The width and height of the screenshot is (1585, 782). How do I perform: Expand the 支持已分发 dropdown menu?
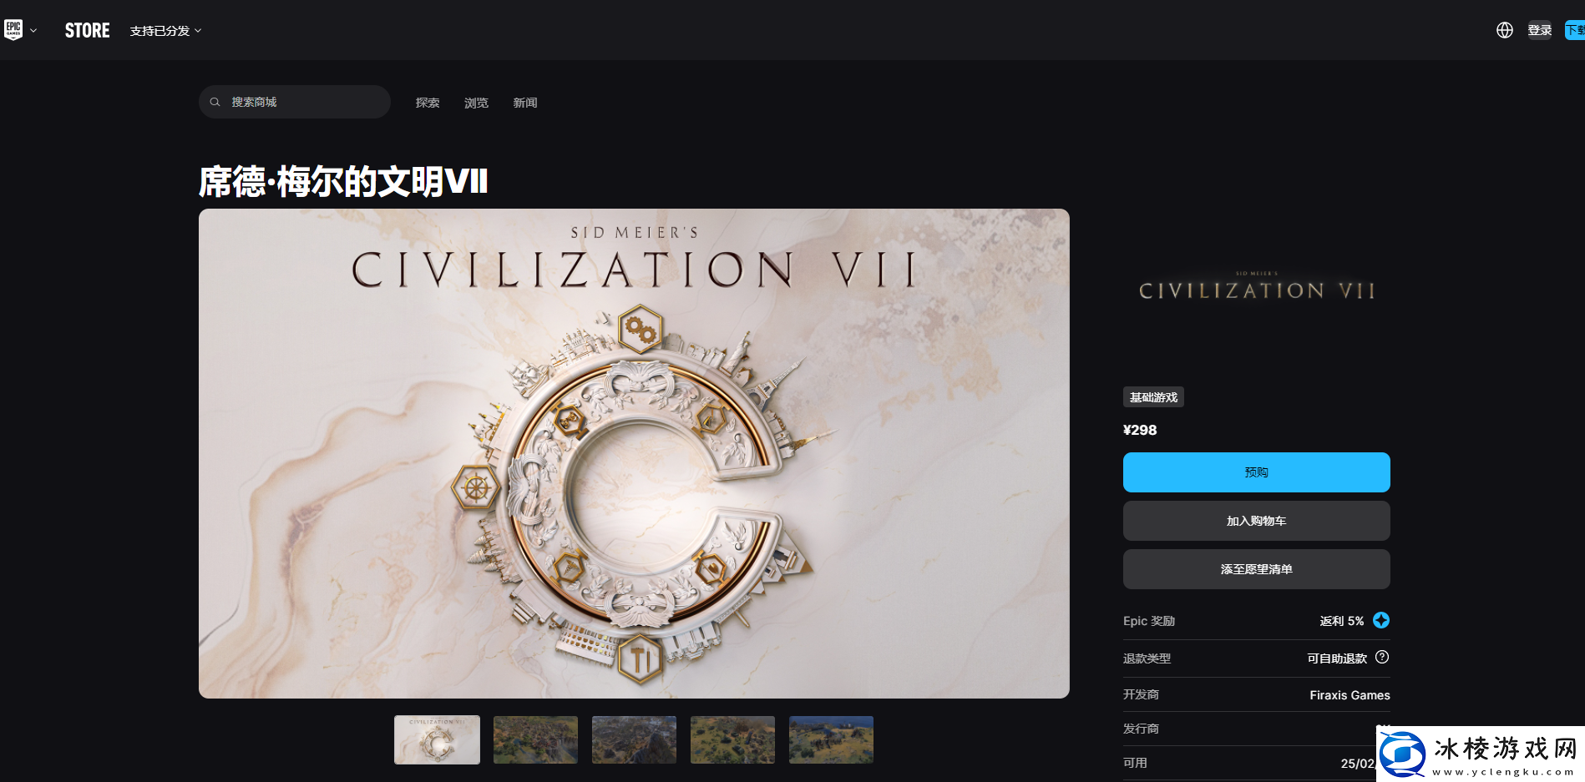pyautogui.click(x=165, y=31)
